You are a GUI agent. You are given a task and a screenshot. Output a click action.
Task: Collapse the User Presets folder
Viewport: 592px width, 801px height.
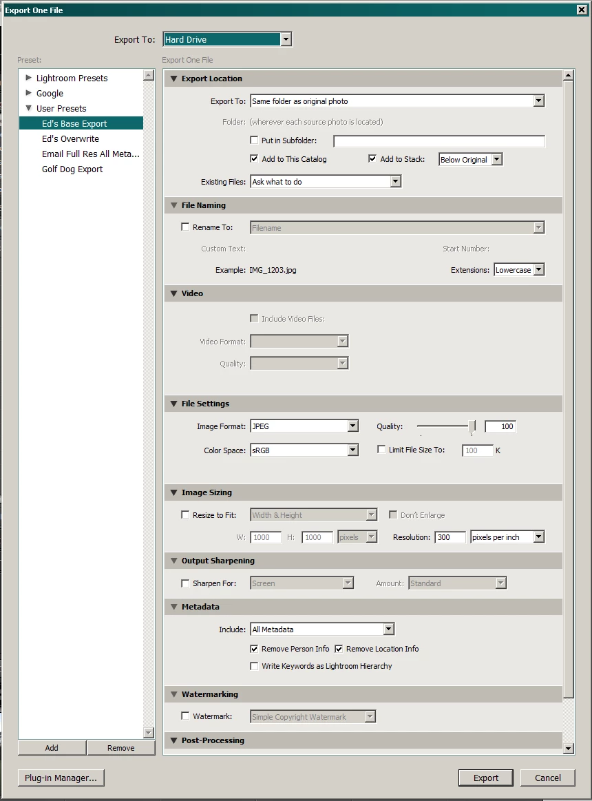point(29,108)
